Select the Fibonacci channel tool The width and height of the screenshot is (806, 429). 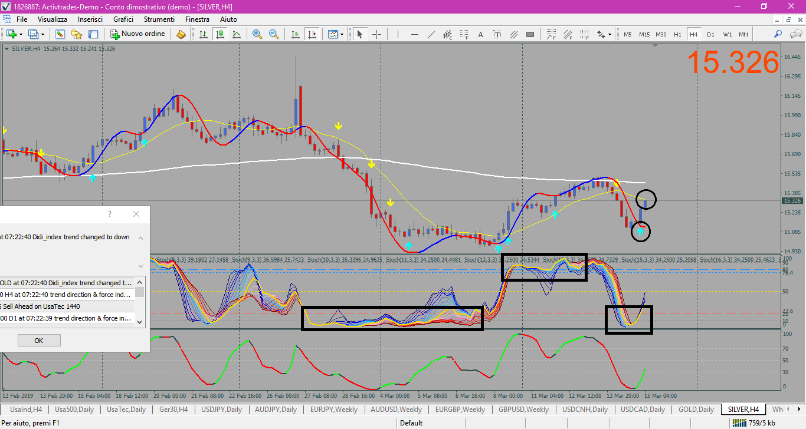[x=568, y=34]
